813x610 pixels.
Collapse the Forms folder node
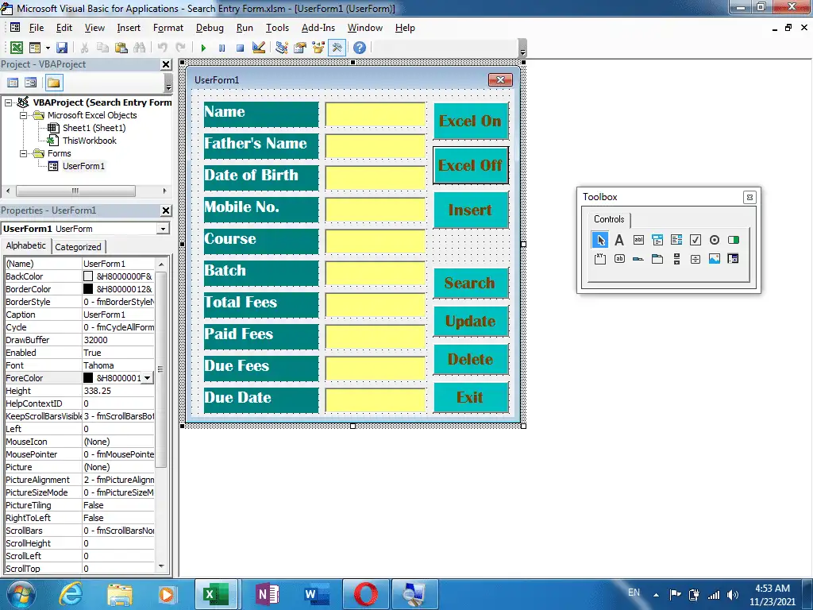[23, 153]
